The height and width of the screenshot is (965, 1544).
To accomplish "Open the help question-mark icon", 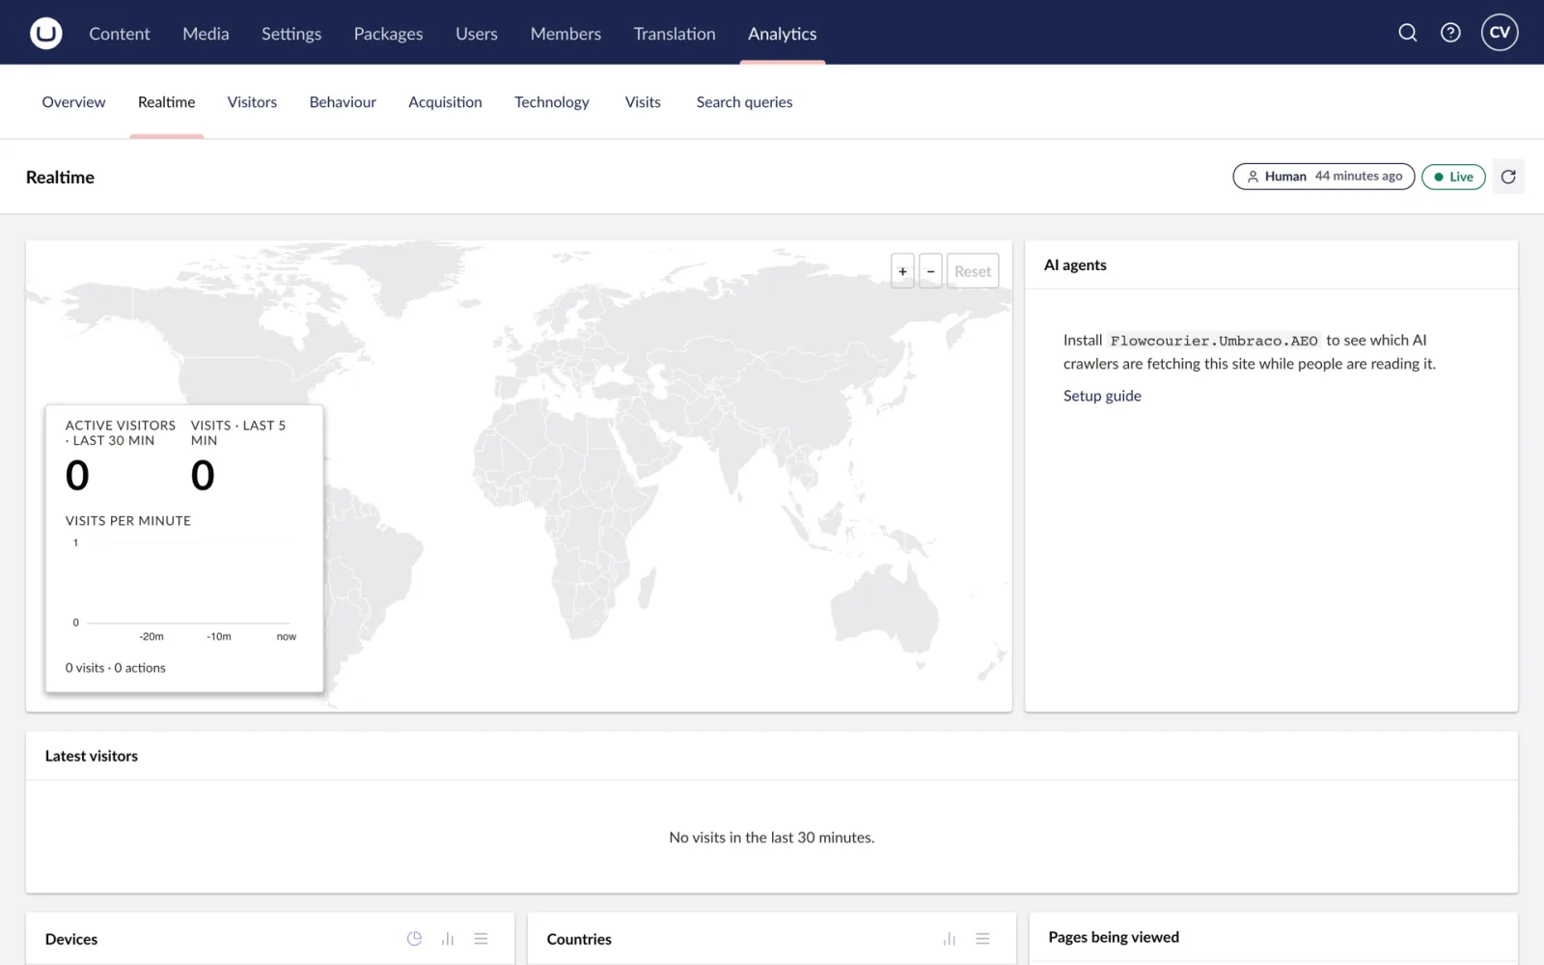I will 1450,33.
